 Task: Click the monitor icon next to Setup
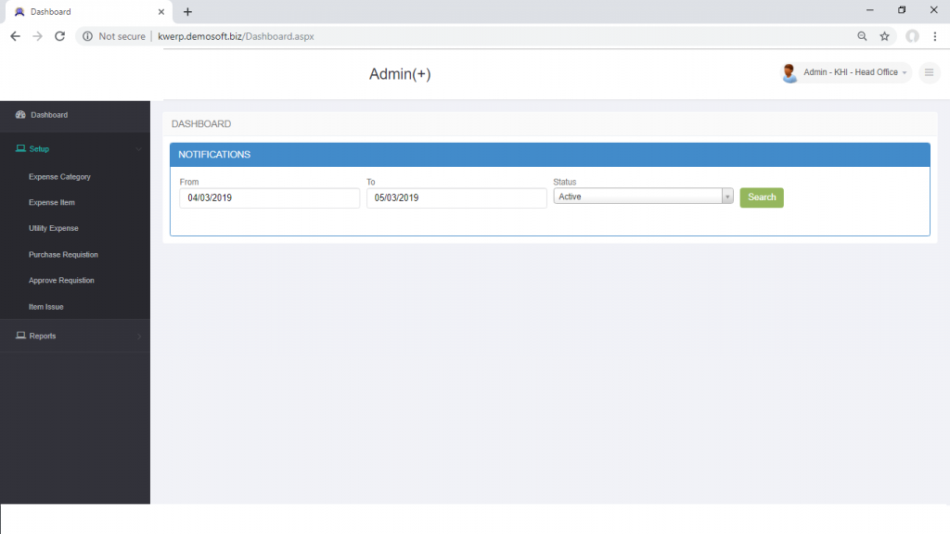point(19,148)
